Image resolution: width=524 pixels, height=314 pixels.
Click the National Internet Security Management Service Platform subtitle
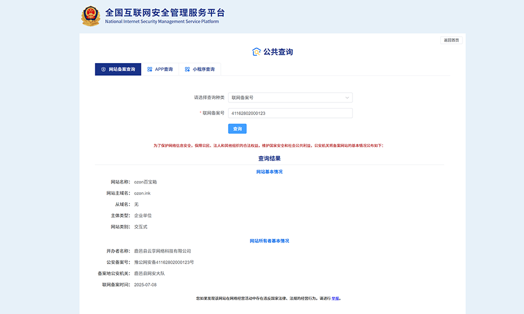click(x=162, y=21)
